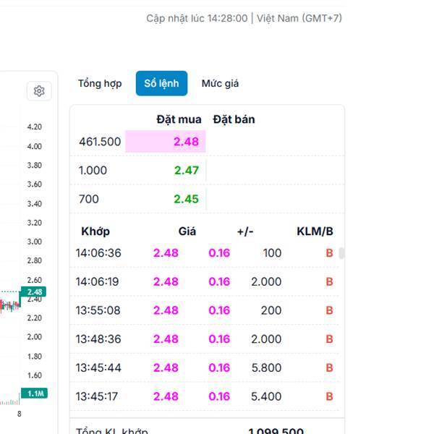Screen dimensions: 434x434
Task: Click the 5.800 volume on 13:45:44 trade
Action: pos(266,367)
